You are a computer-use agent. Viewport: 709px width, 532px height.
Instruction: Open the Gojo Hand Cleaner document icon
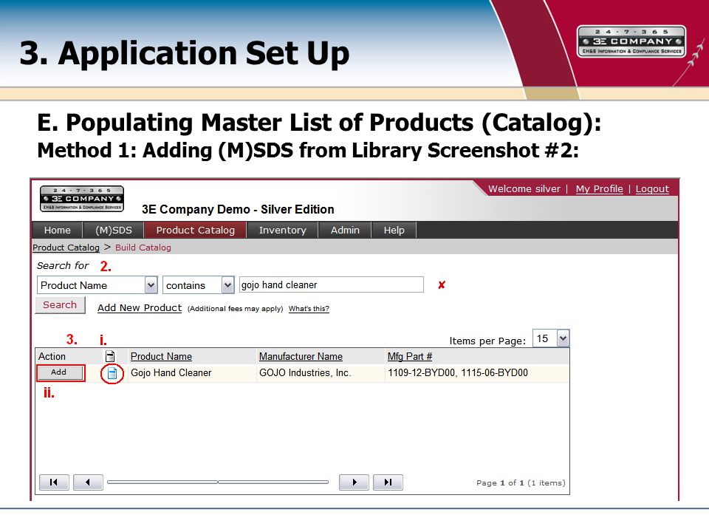tap(112, 374)
